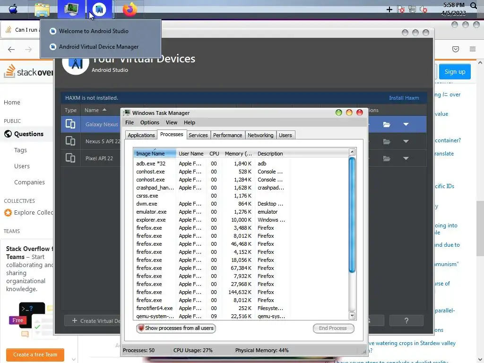484x363 pixels.
Task: Click the Android Studio icon in taskbar
Action: pyautogui.click(x=99, y=9)
